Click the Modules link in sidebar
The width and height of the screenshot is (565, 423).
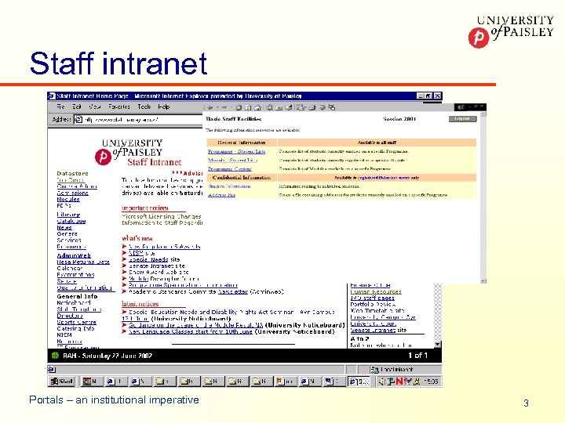pyautogui.click(x=68, y=199)
